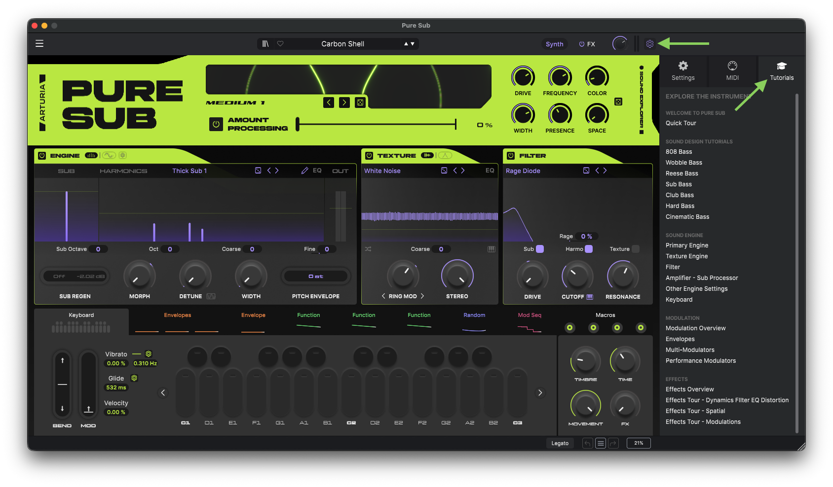Click the Synth view button
Screen dimensions: 833x487
(x=555, y=44)
